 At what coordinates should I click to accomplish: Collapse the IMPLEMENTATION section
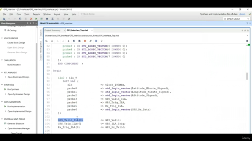click(x=2, y=102)
